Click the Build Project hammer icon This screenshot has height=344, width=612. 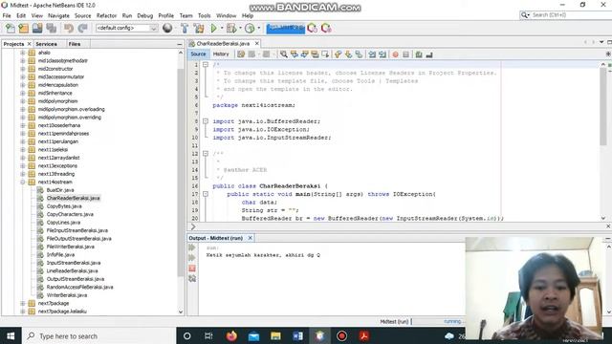tap(185, 28)
